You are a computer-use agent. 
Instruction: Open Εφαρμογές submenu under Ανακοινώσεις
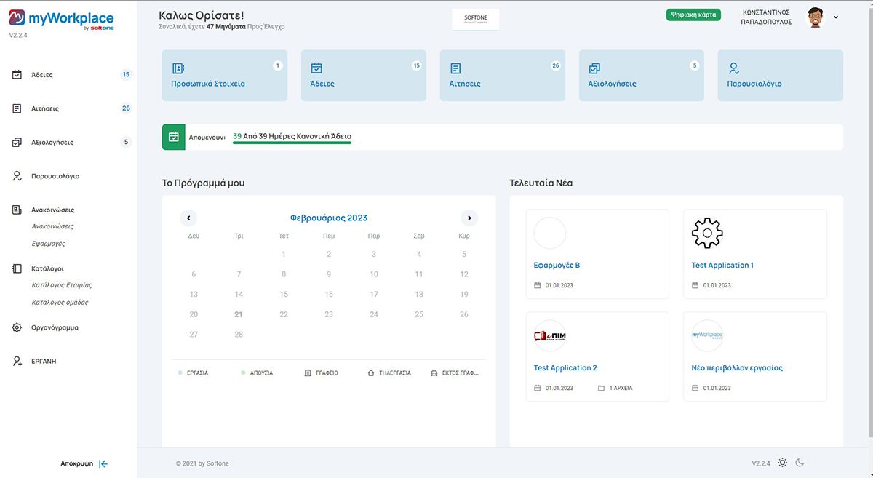(49, 244)
